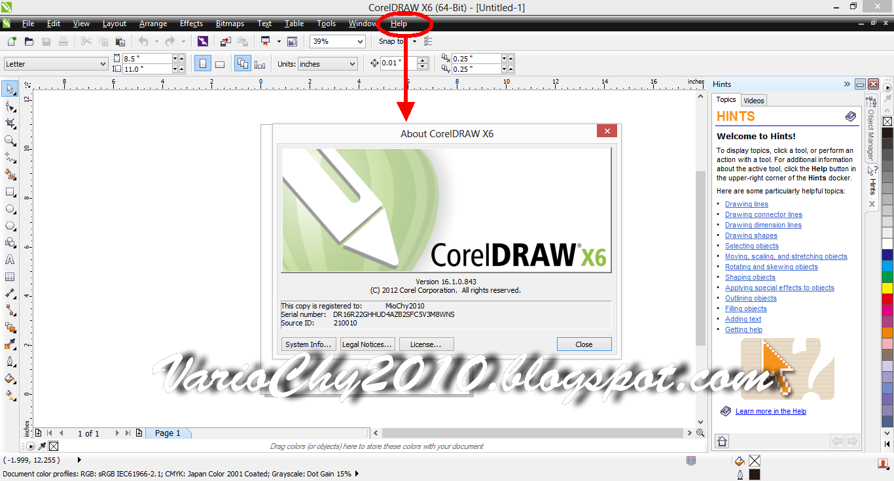The height and width of the screenshot is (481, 894).
Task: Select the Color Eyedropper tool
Action: point(10,344)
